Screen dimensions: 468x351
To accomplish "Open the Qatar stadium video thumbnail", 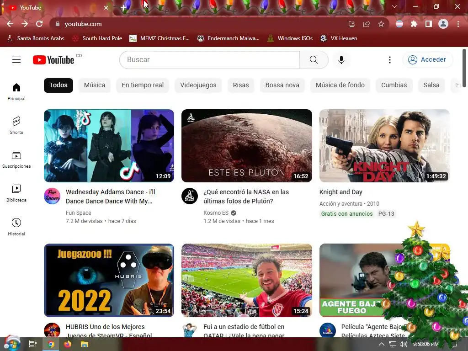I will pyautogui.click(x=246, y=280).
